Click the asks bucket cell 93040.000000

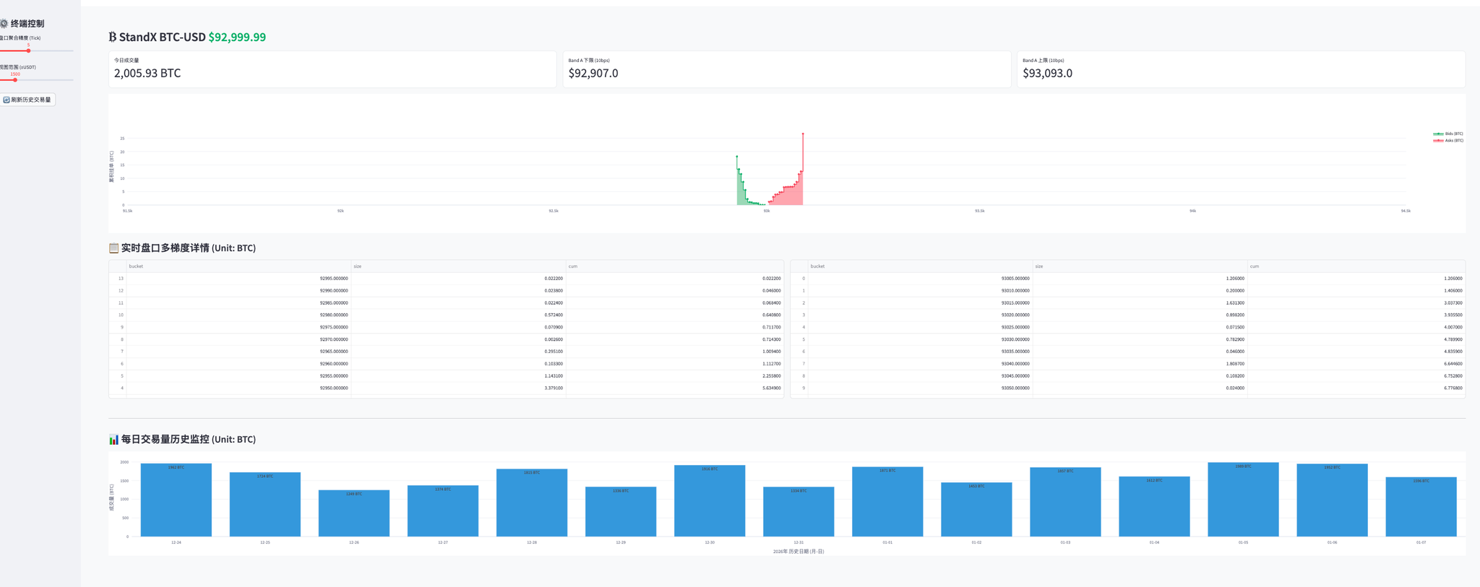pyautogui.click(x=920, y=363)
